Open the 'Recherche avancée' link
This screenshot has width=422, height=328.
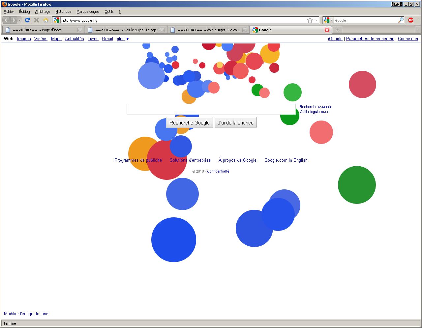click(x=316, y=107)
